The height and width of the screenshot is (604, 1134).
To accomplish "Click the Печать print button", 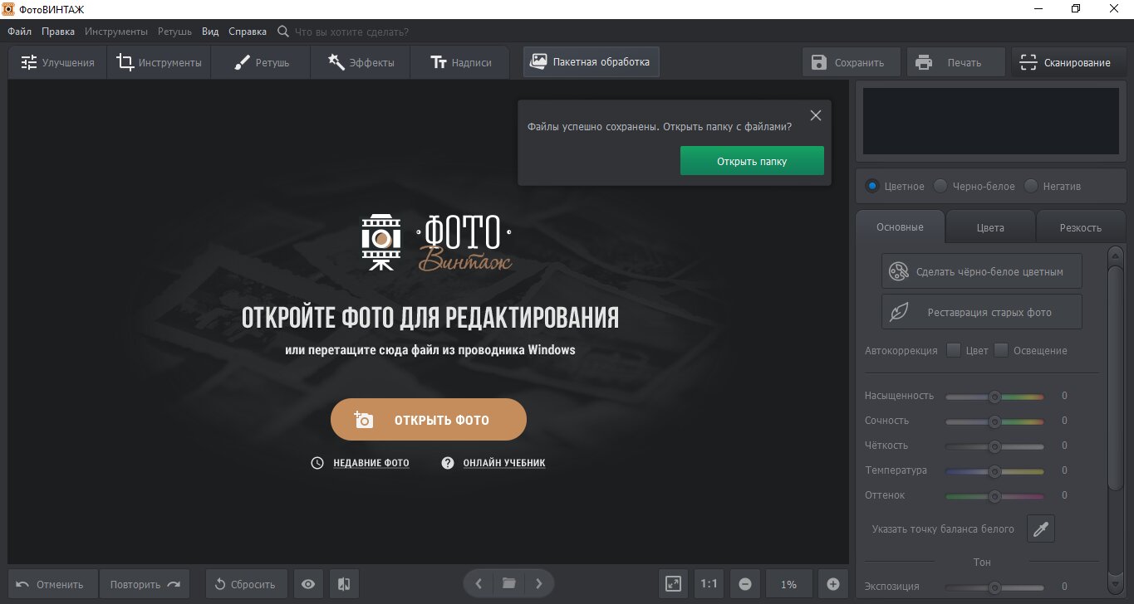I will click(956, 62).
